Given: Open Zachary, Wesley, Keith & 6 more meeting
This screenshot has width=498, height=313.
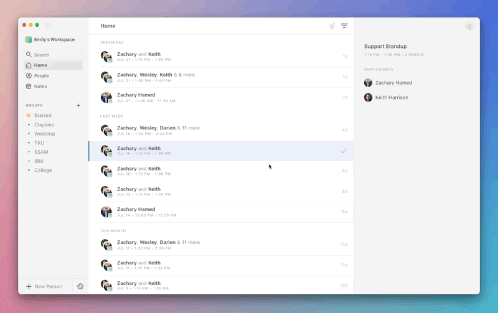Looking at the screenshot, I should 221,77.
